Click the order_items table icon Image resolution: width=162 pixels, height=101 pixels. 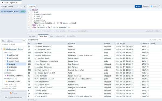tap(8, 61)
